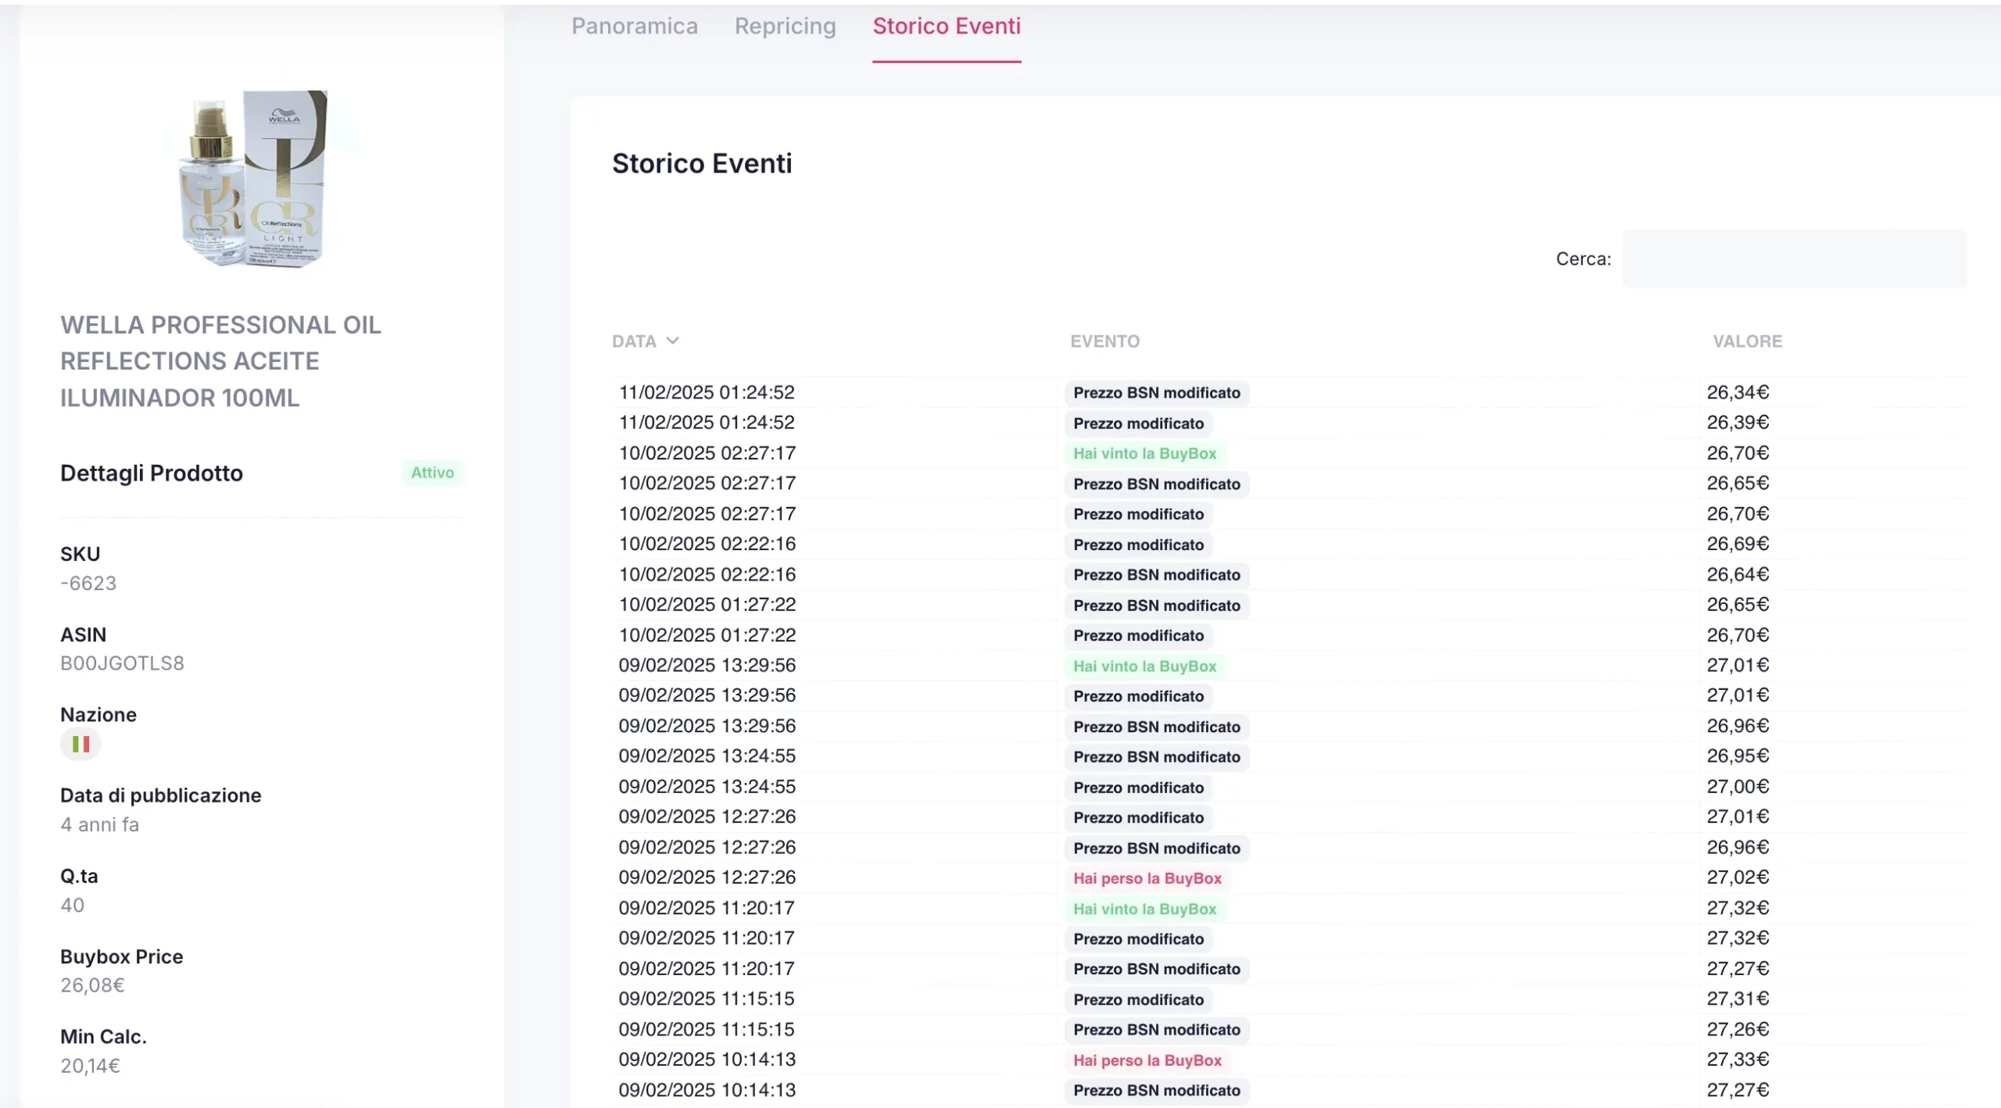Image resolution: width=2001 pixels, height=1108 pixels.
Task: Click 'Prezzo modificato' at 10/02/2025 01:27:22
Action: point(1138,636)
